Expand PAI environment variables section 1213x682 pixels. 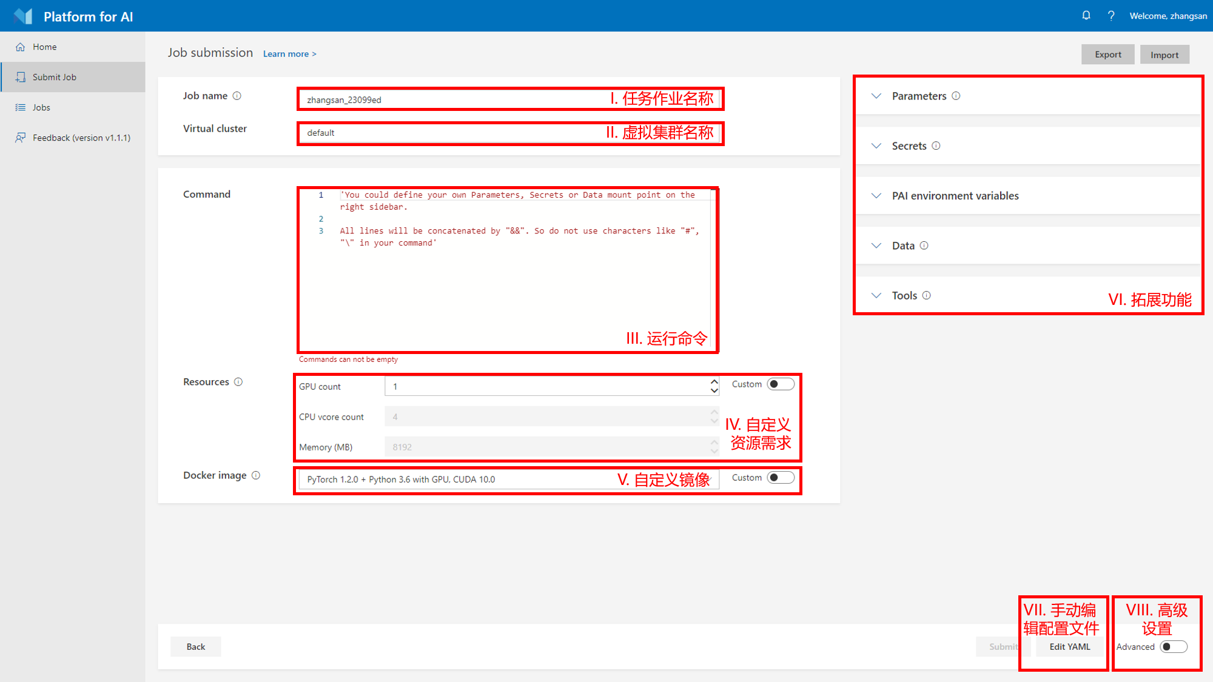coord(876,196)
